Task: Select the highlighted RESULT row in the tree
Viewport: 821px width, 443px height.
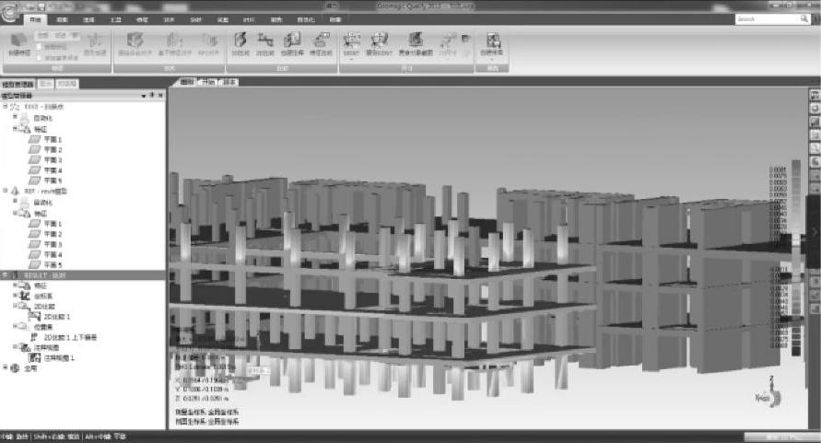Action: (x=83, y=274)
